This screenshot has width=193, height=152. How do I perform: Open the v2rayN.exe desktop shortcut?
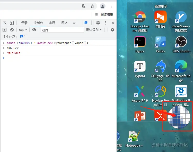click(x=181, y=21)
